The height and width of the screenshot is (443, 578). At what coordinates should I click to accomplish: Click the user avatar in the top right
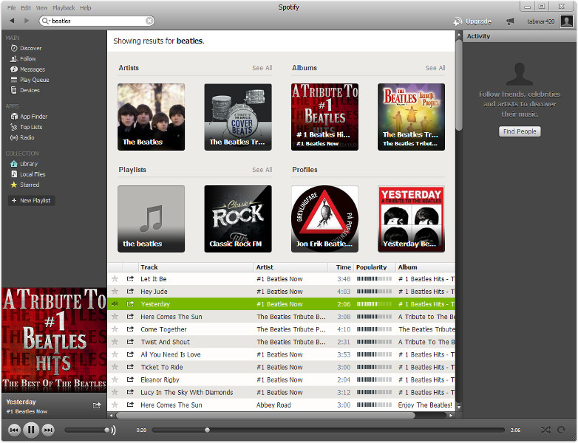click(566, 21)
